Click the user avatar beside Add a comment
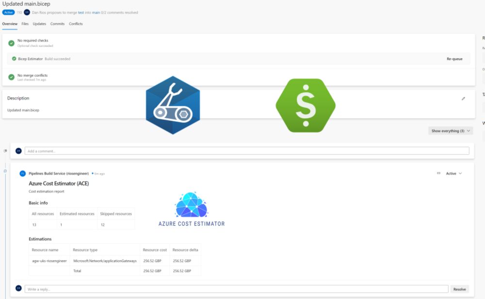 coord(18,151)
